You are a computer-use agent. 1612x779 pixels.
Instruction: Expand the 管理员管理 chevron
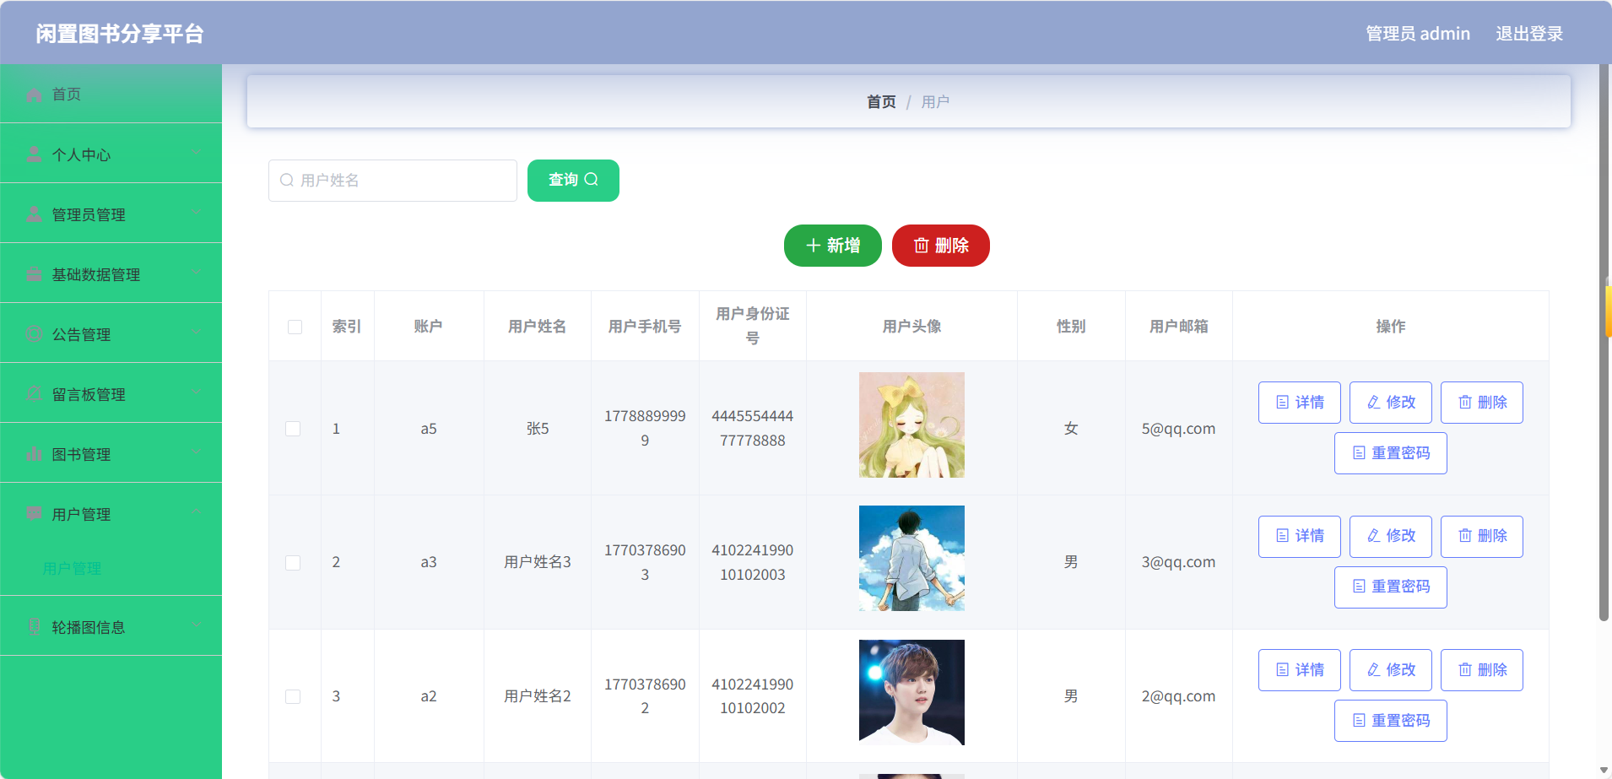pos(196,214)
